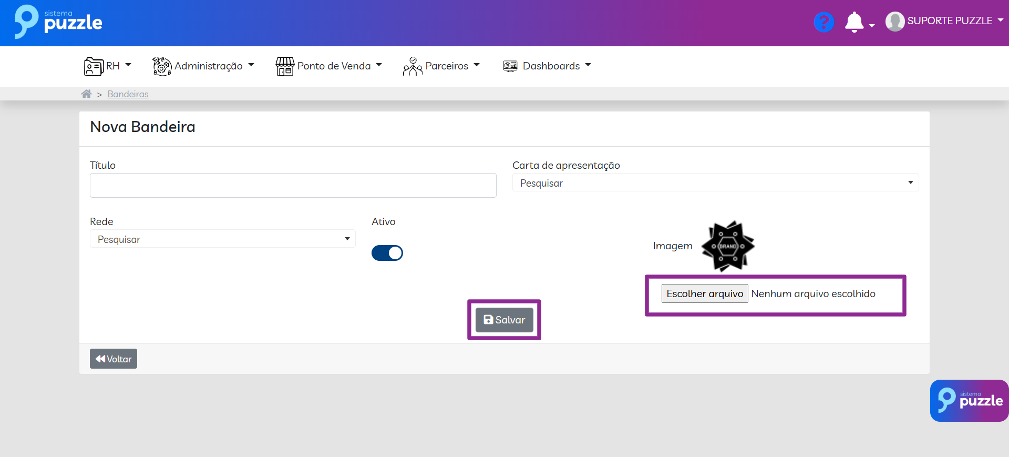Expand the notifications dropdown caret
The width and height of the screenshot is (1009, 457).
coord(872,25)
